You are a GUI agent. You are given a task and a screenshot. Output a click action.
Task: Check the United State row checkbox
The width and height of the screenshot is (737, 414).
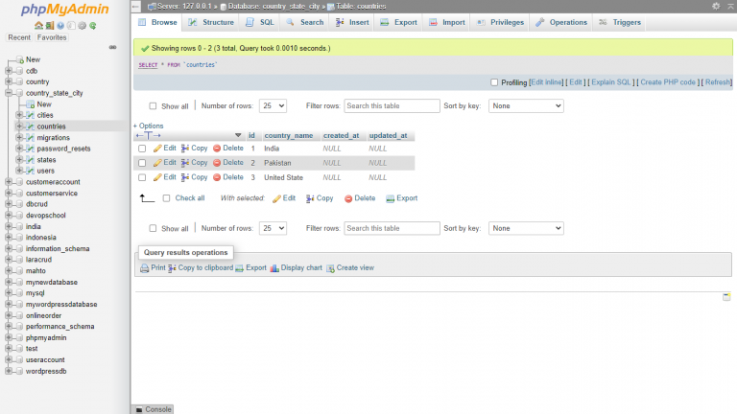point(142,177)
